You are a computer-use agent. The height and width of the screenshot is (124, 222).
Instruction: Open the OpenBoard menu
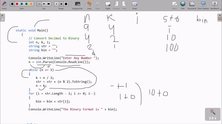click(x=215, y=5)
